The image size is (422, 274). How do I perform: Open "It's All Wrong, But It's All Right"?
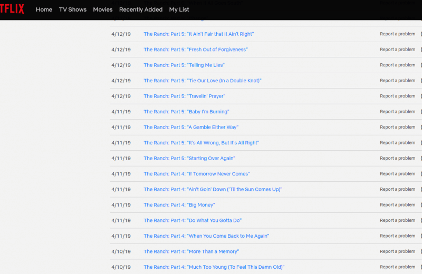[x=202, y=143]
